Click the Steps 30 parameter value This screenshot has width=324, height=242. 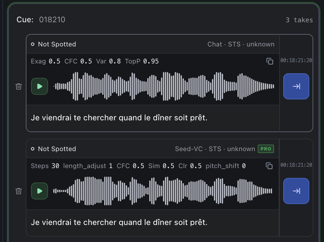(45, 166)
